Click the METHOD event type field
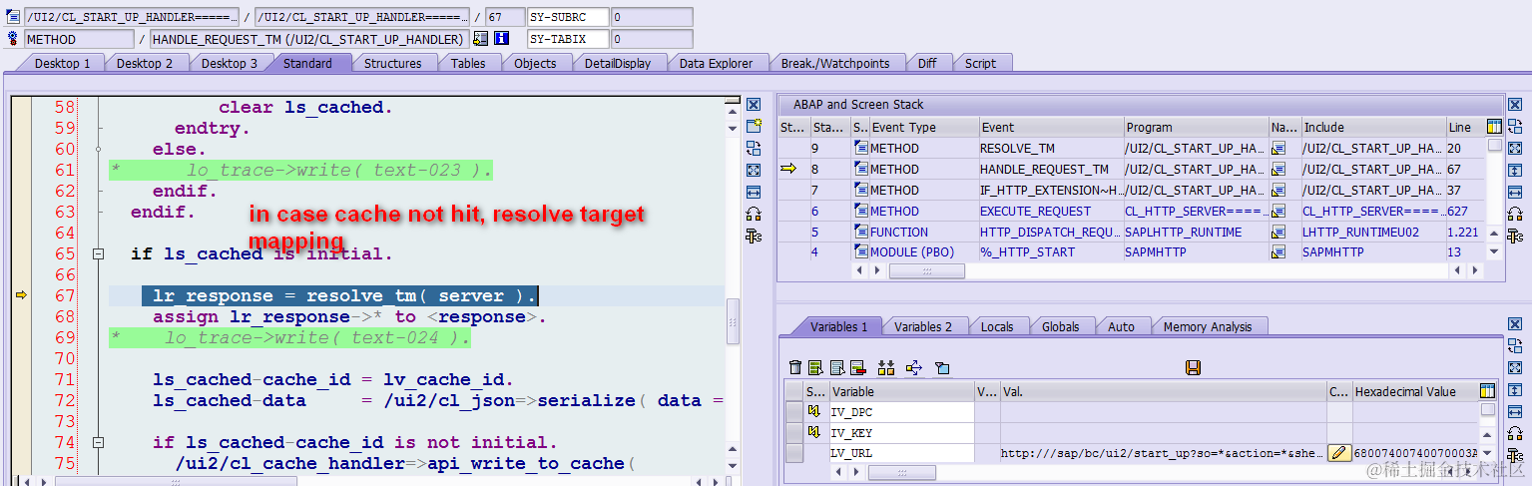Screen dimensions: 1532x486 tap(79, 39)
